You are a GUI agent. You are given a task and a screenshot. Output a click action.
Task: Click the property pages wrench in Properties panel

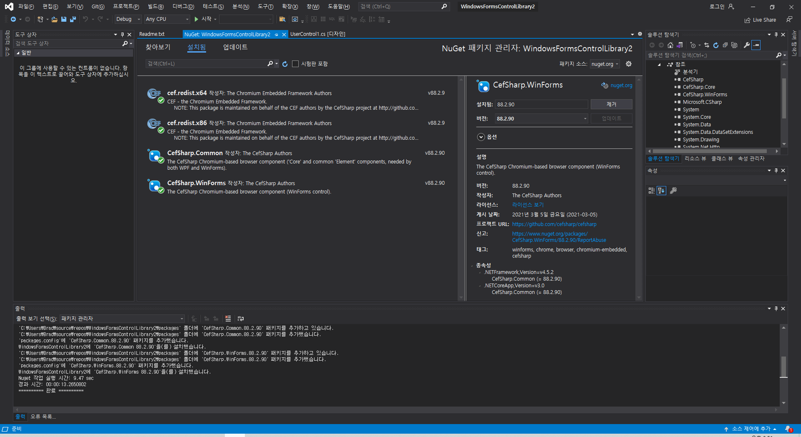click(673, 191)
